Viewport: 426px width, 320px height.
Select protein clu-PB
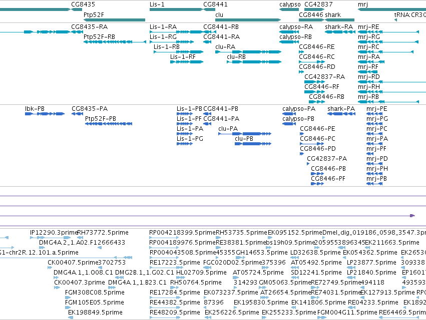pyautogui.click(x=253, y=144)
